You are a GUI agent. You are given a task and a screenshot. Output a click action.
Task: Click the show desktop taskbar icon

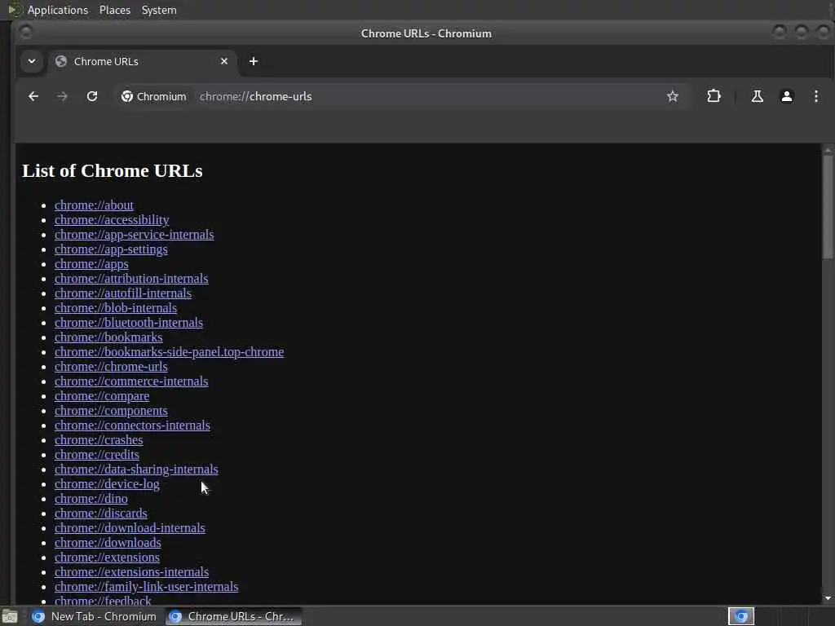[x=10, y=616]
